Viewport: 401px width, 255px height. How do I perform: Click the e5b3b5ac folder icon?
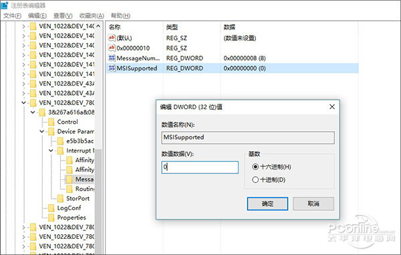click(x=61, y=141)
